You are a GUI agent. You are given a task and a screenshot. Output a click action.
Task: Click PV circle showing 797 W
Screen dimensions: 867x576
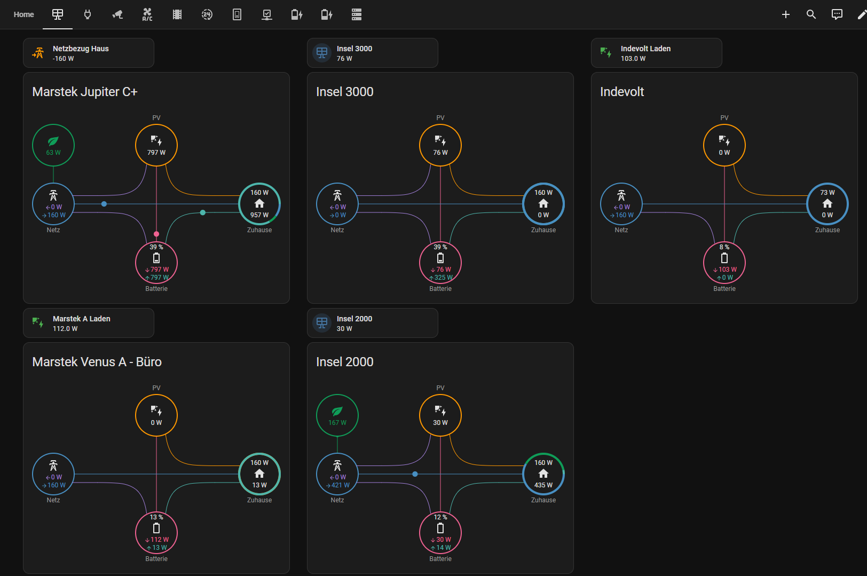pos(156,145)
